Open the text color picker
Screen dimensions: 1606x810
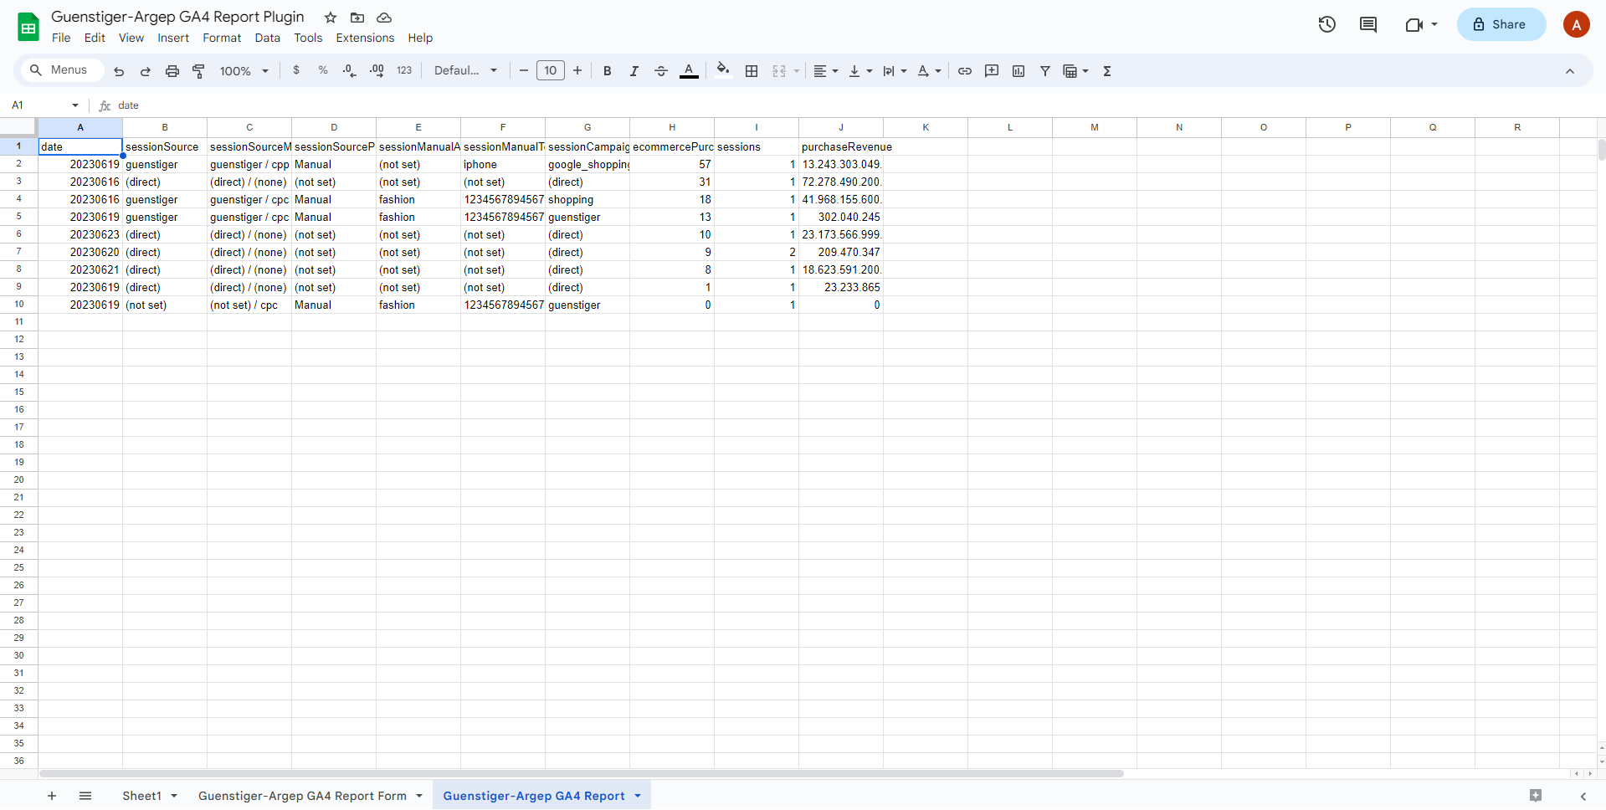[x=689, y=71]
